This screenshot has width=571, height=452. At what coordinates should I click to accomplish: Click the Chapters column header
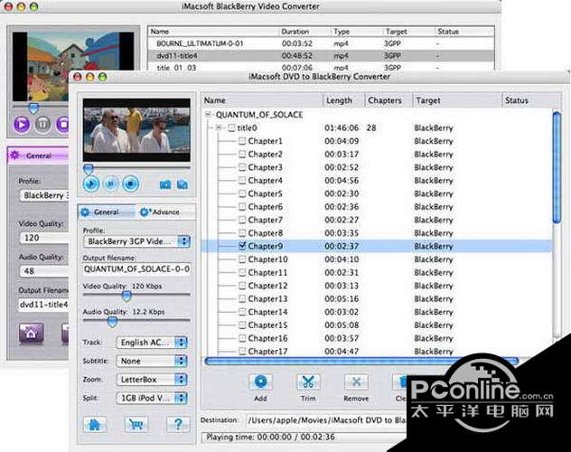click(x=388, y=100)
